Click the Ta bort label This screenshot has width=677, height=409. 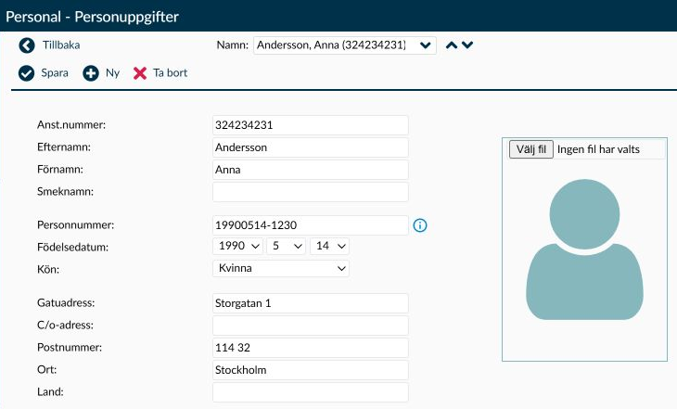[170, 72]
